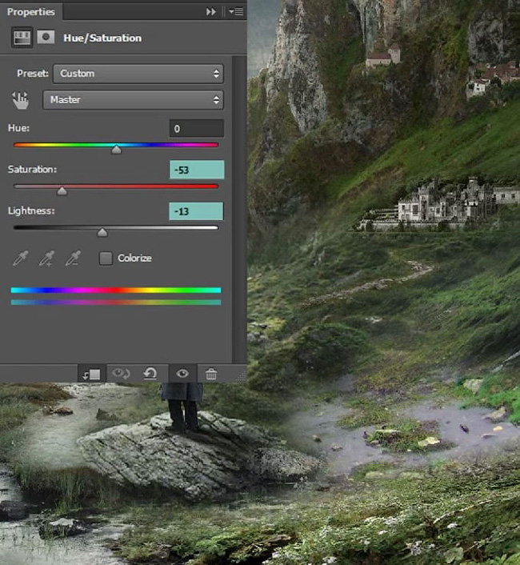Click the Hue value field
The height and width of the screenshot is (565, 520).
point(196,128)
